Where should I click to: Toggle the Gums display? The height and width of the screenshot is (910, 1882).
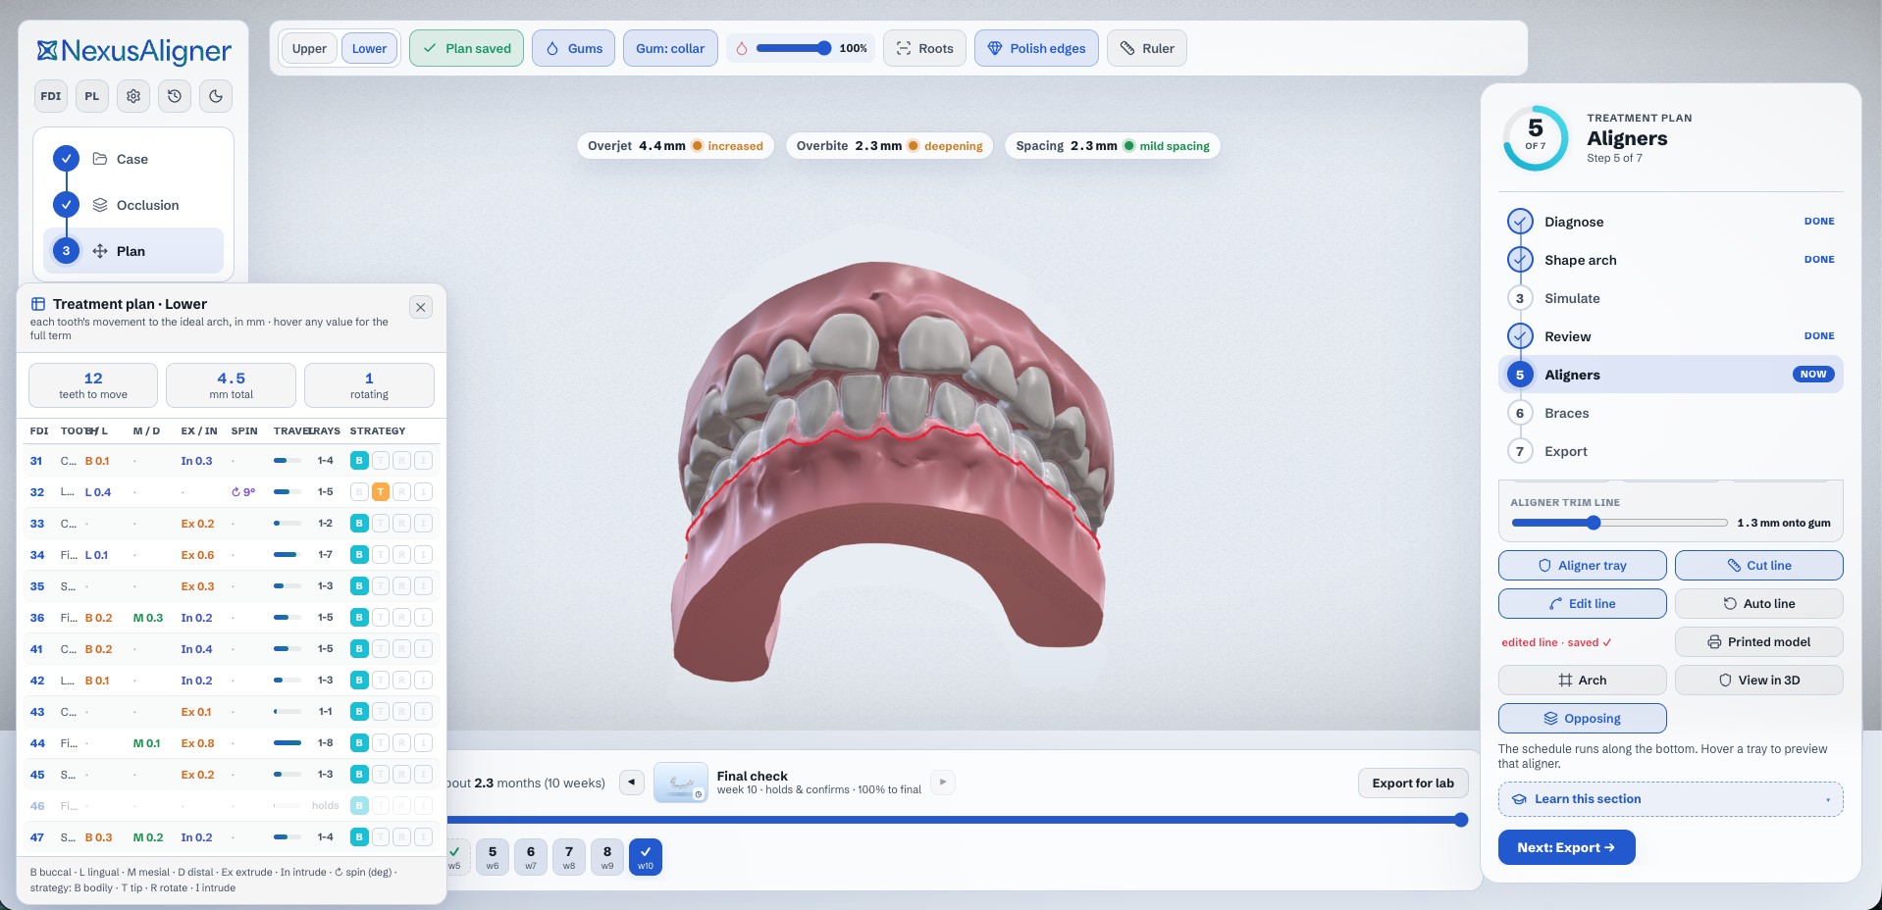[x=574, y=48]
